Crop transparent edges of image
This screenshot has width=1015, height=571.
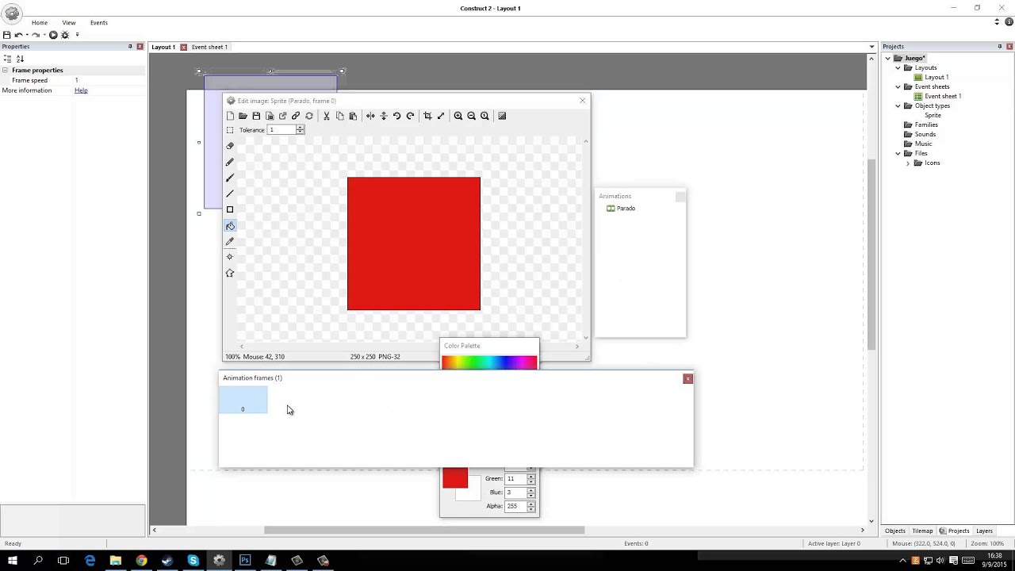click(427, 116)
